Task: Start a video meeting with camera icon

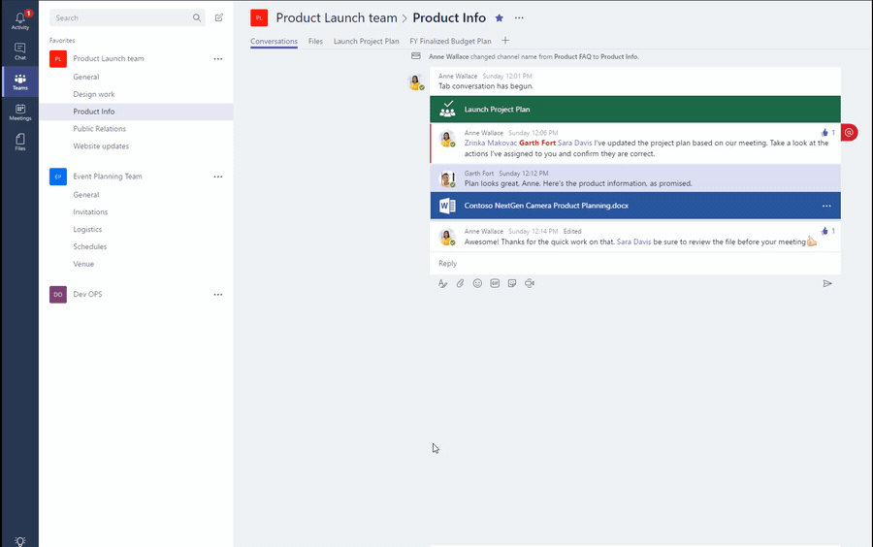Action: [530, 283]
